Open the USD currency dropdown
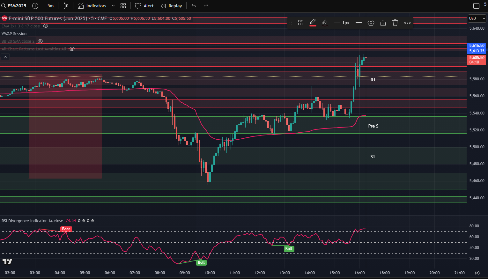Image resolution: width=488 pixels, height=279 pixels. pyautogui.click(x=477, y=18)
